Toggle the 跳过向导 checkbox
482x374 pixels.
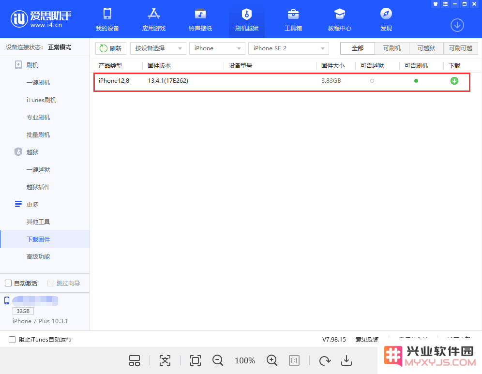tap(51, 283)
